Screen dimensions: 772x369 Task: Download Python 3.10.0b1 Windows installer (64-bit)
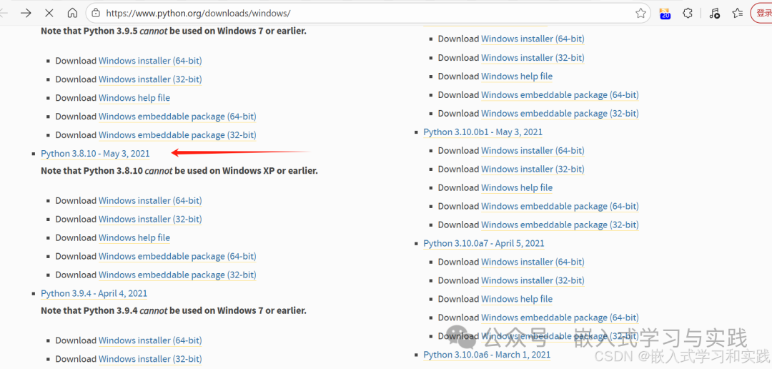pos(533,151)
